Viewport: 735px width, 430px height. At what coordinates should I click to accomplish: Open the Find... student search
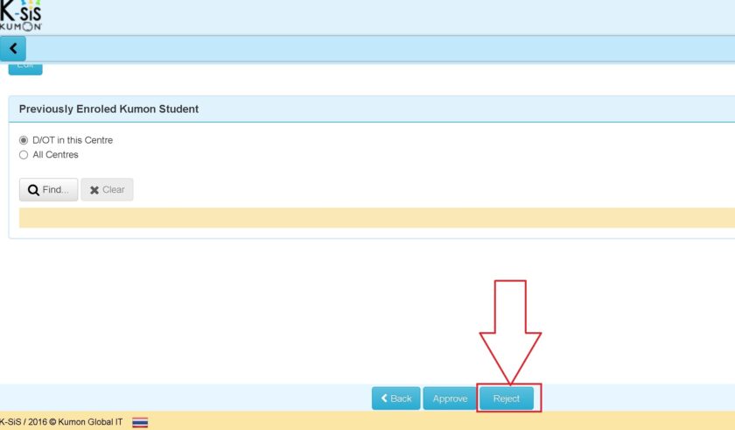tap(48, 190)
